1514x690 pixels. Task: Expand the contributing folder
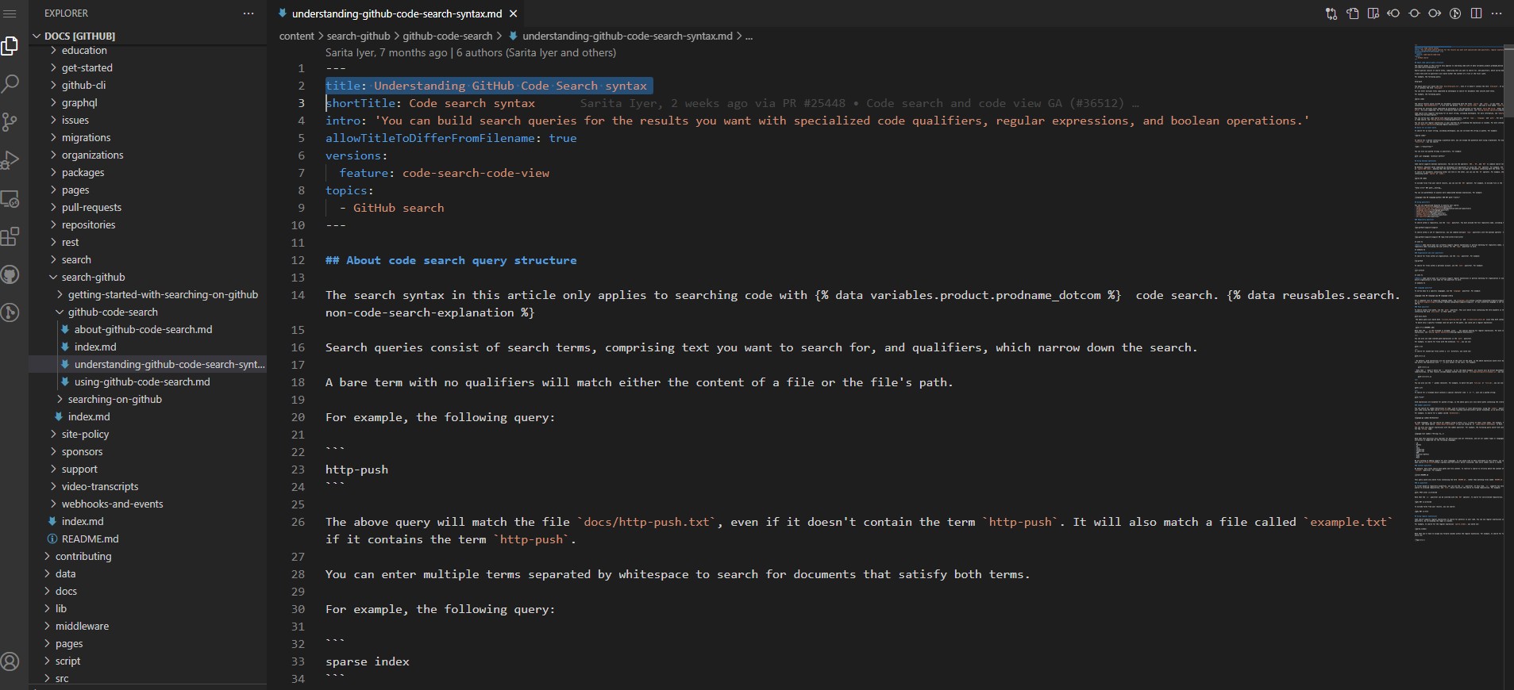83,556
